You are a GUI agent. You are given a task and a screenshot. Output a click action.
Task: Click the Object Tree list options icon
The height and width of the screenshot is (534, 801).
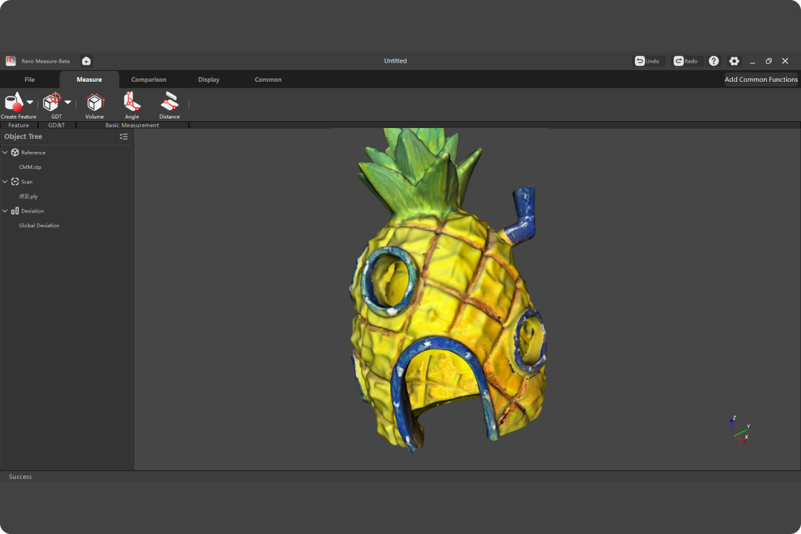[123, 136]
